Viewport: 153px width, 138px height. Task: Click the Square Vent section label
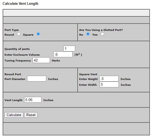click(x=88, y=74)
